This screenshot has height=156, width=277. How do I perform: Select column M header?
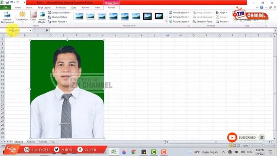click(x=167, y=36)
